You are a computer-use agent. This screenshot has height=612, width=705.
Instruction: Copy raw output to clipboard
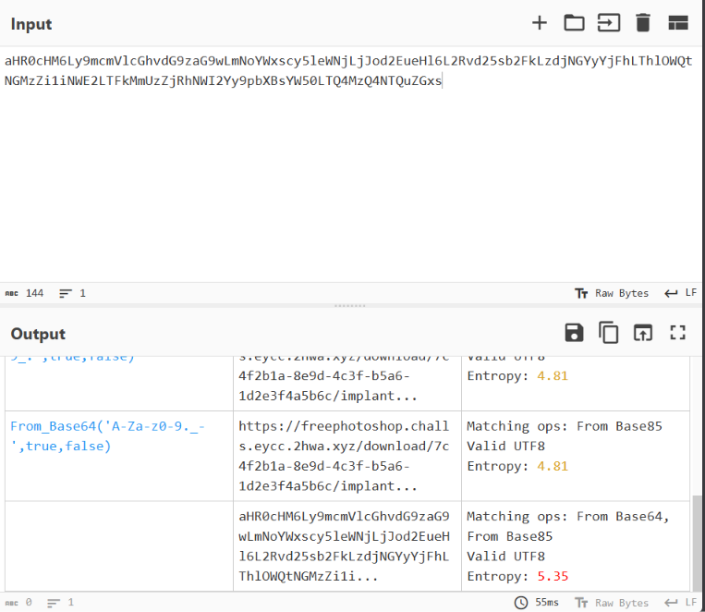(x=608, y=333)
